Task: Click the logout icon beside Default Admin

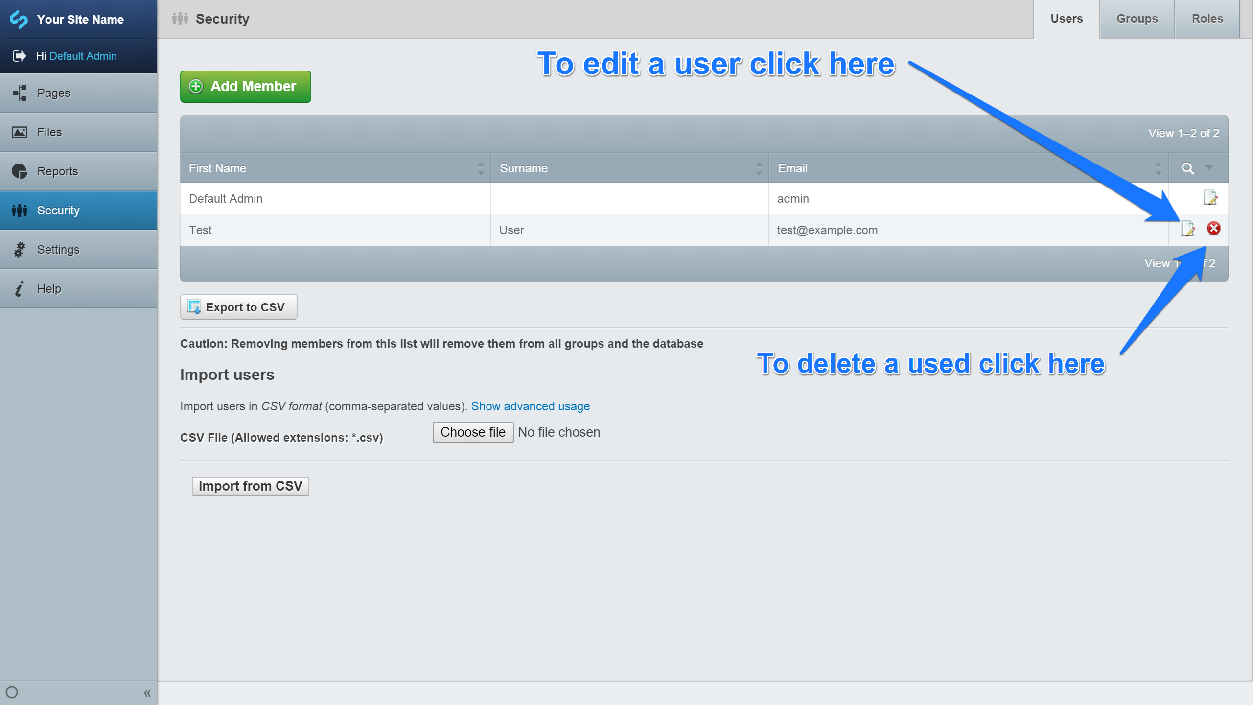Action: pos(19,55)
